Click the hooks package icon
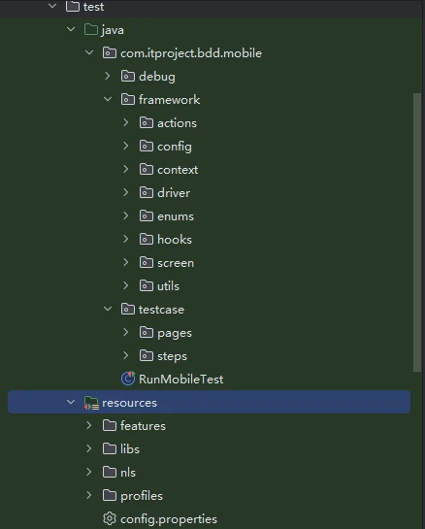This screenshot has width=425, height=529. pos(147,239)
